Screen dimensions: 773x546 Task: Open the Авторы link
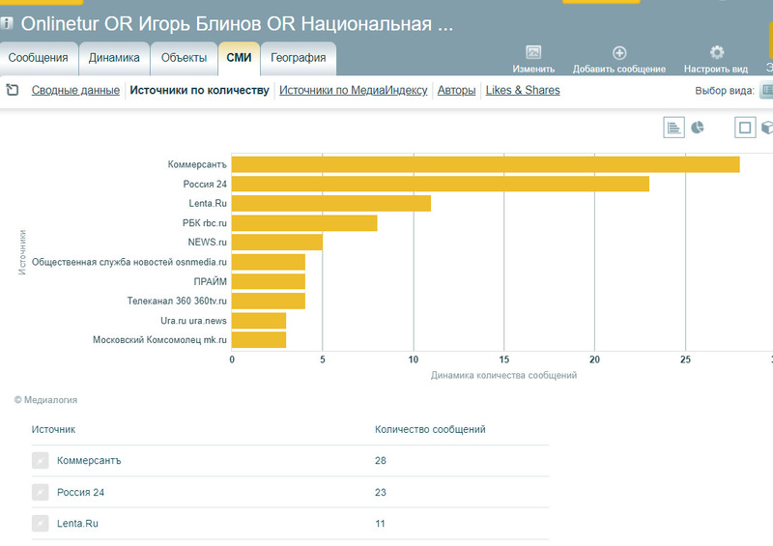pos(456,90)
